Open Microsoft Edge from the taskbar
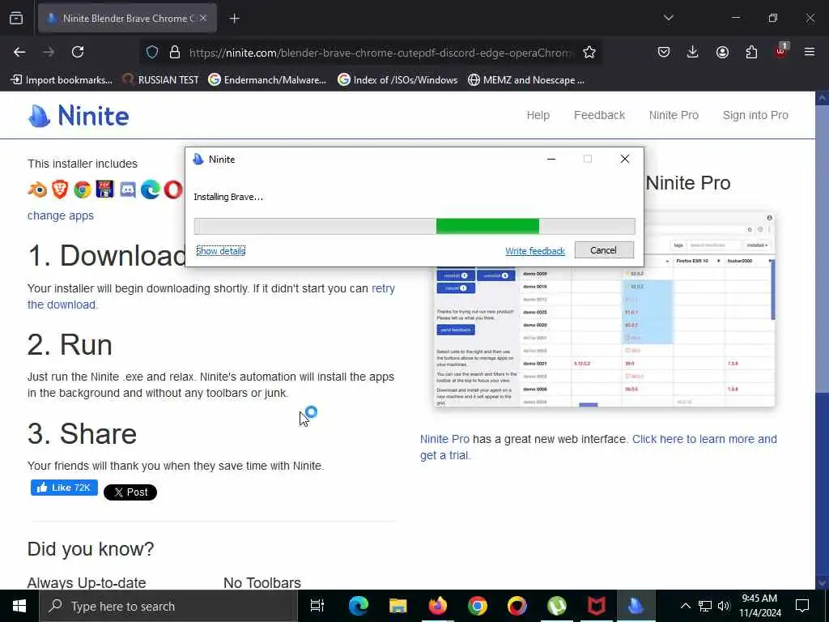The height and width of the screenshot is (622, 829). (358, 606)
